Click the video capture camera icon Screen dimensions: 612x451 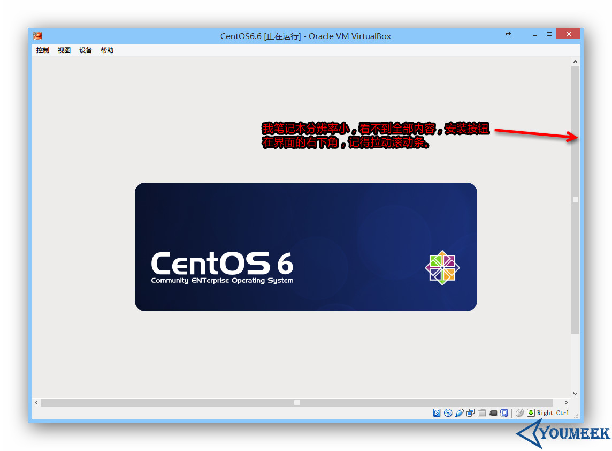point(493,413)
